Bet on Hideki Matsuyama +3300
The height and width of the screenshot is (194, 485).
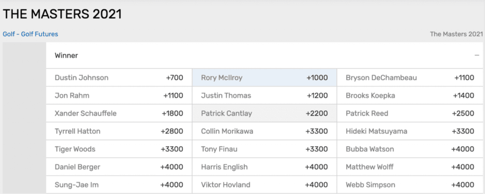click(x=410, y=131)
